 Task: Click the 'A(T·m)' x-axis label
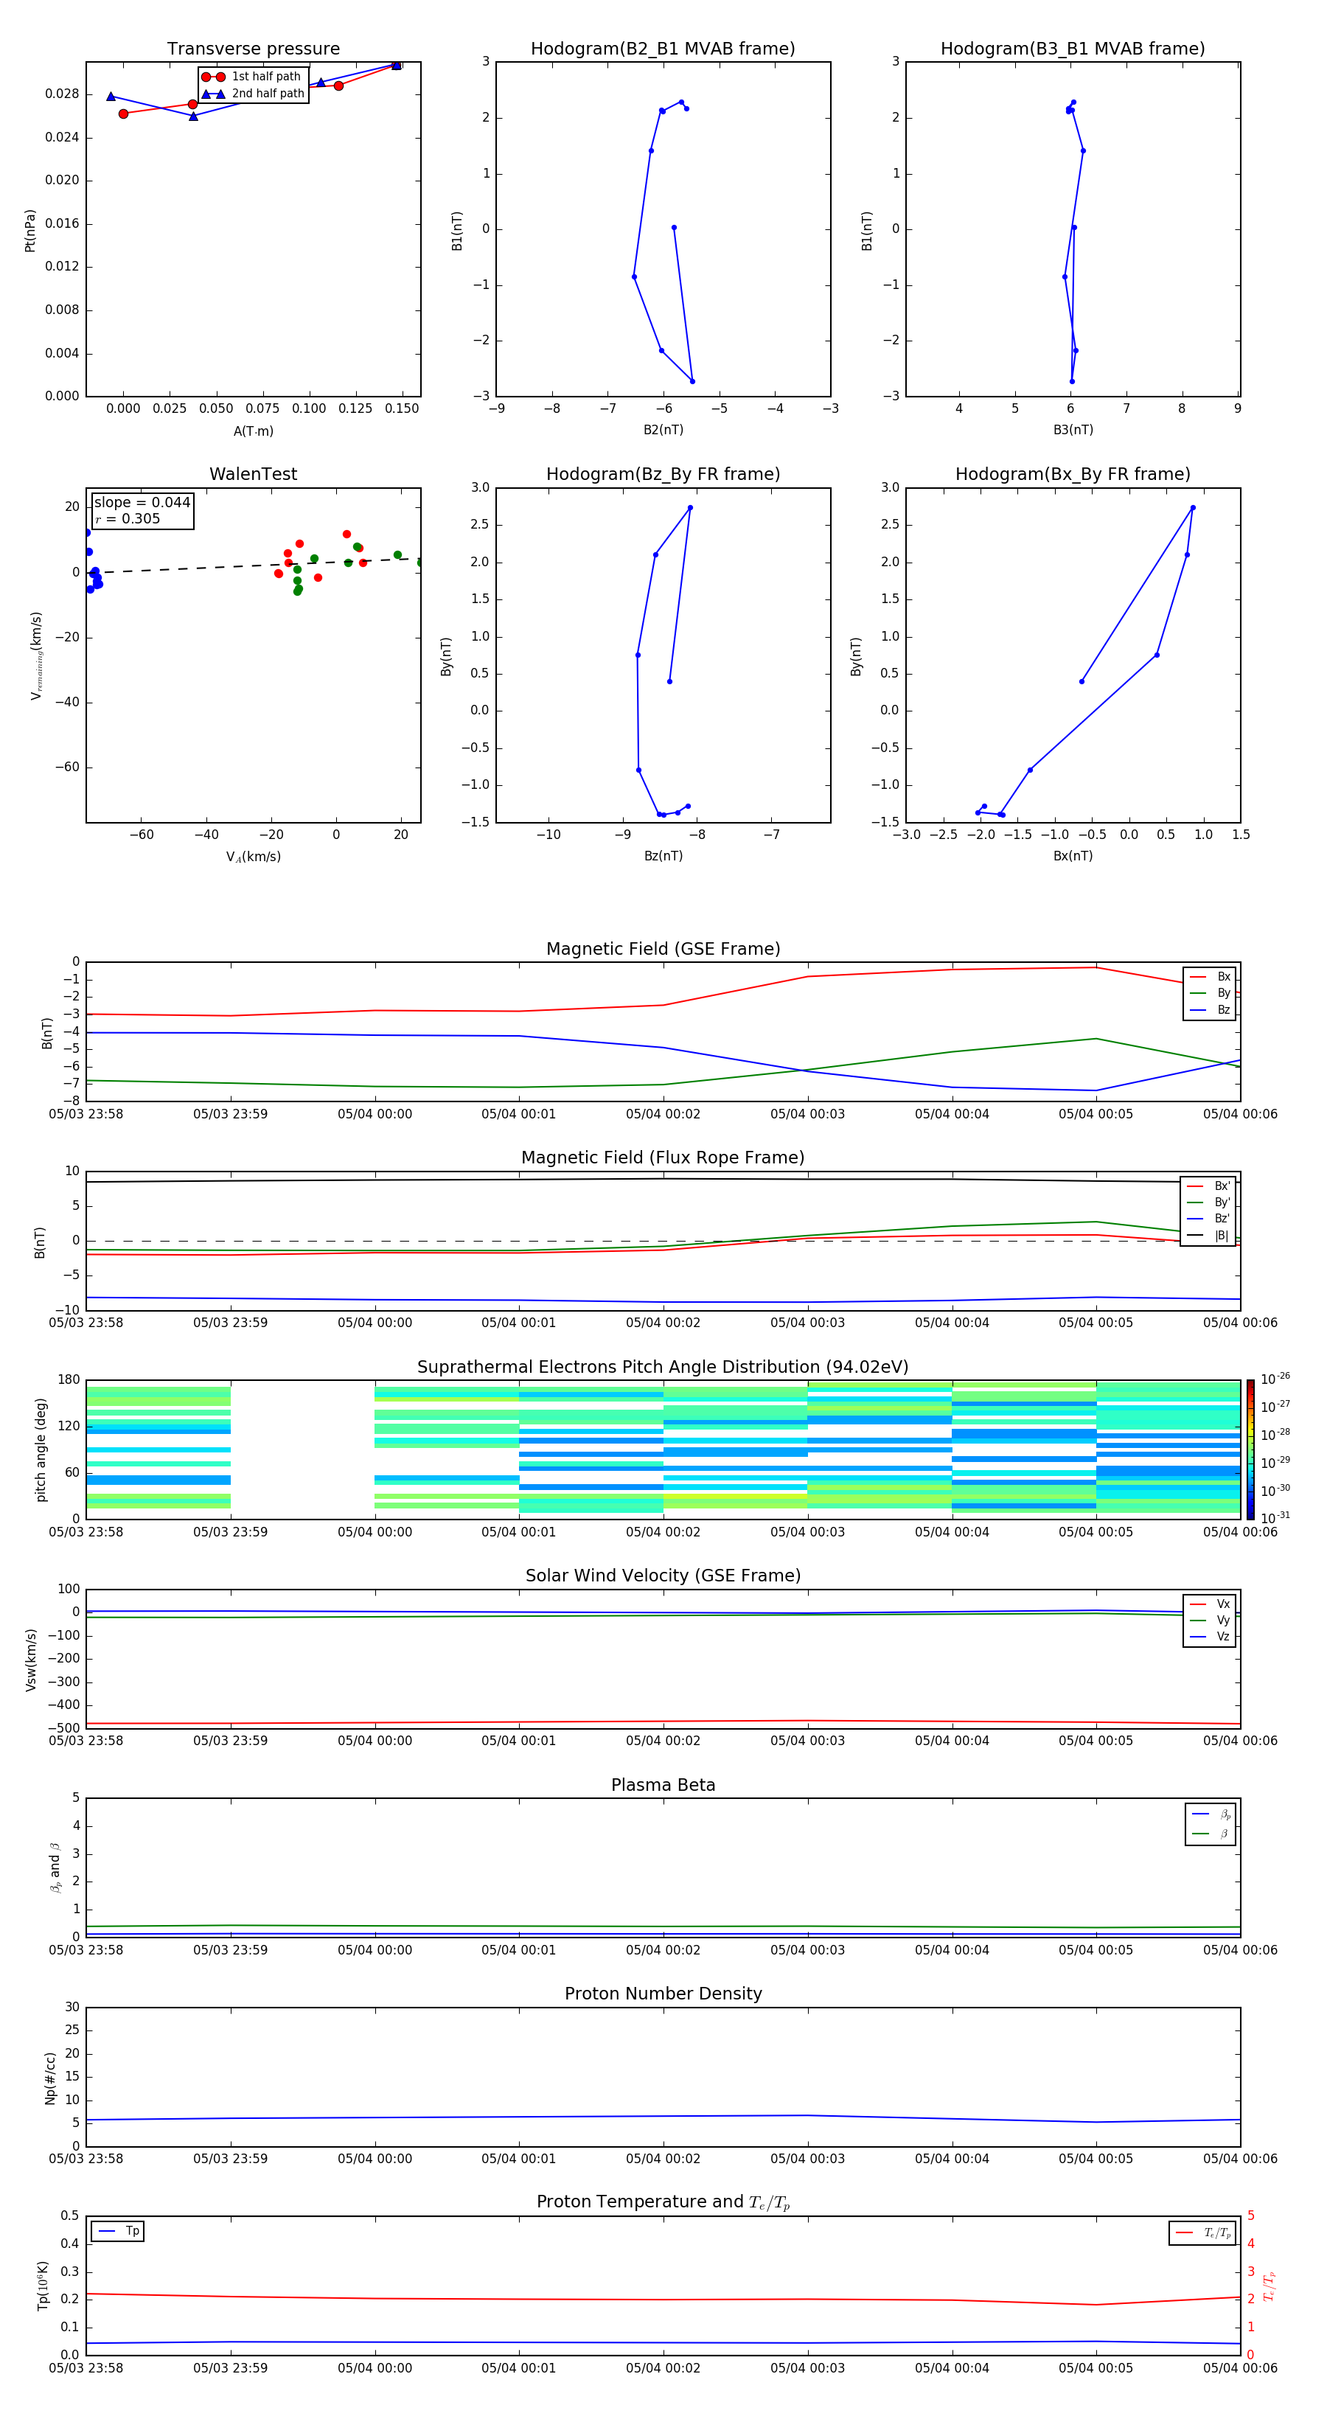coord(253,431)
